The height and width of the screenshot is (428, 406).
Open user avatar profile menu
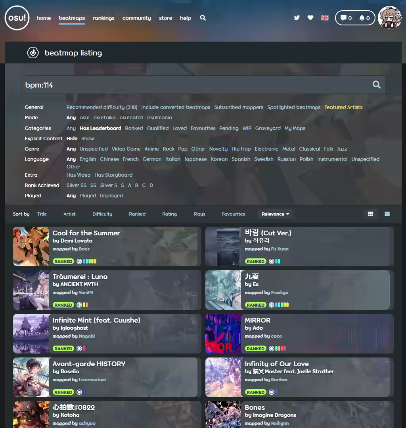390,18
